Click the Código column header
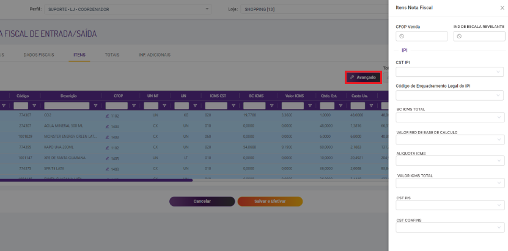Screen dimensions: 508x251 23,96
